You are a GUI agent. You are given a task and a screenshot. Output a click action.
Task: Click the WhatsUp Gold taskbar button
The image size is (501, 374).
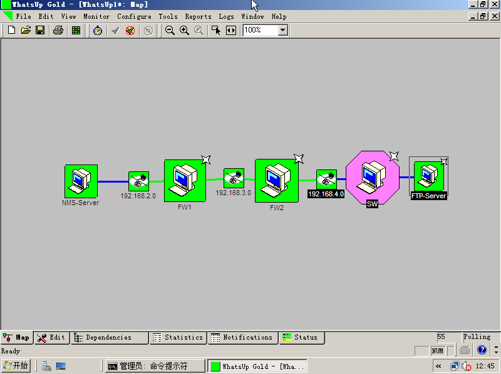coord(257,366)
